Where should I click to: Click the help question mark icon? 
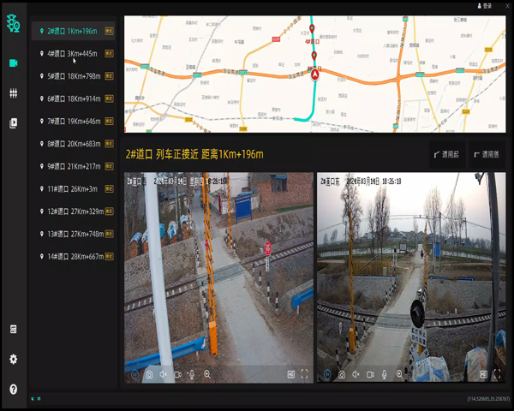[x=13, y=389]
